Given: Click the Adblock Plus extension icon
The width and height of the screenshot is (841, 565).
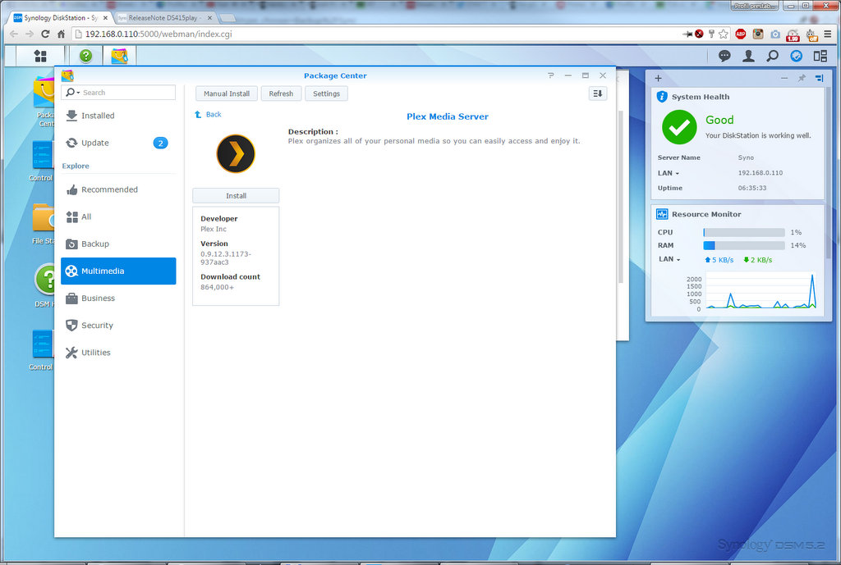Looking at the screenshot, I should pos(741,34).
